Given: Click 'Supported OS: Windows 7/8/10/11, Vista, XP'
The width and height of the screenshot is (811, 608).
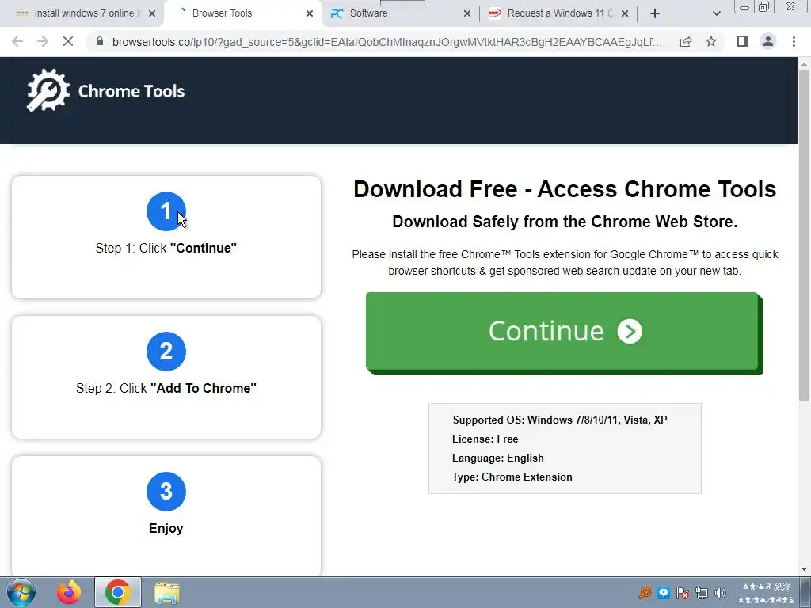Looking at the screenshot, I should point(560,420).
